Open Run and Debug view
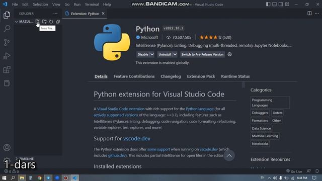Viewport: 322px width, 181px height. (7, 56)
